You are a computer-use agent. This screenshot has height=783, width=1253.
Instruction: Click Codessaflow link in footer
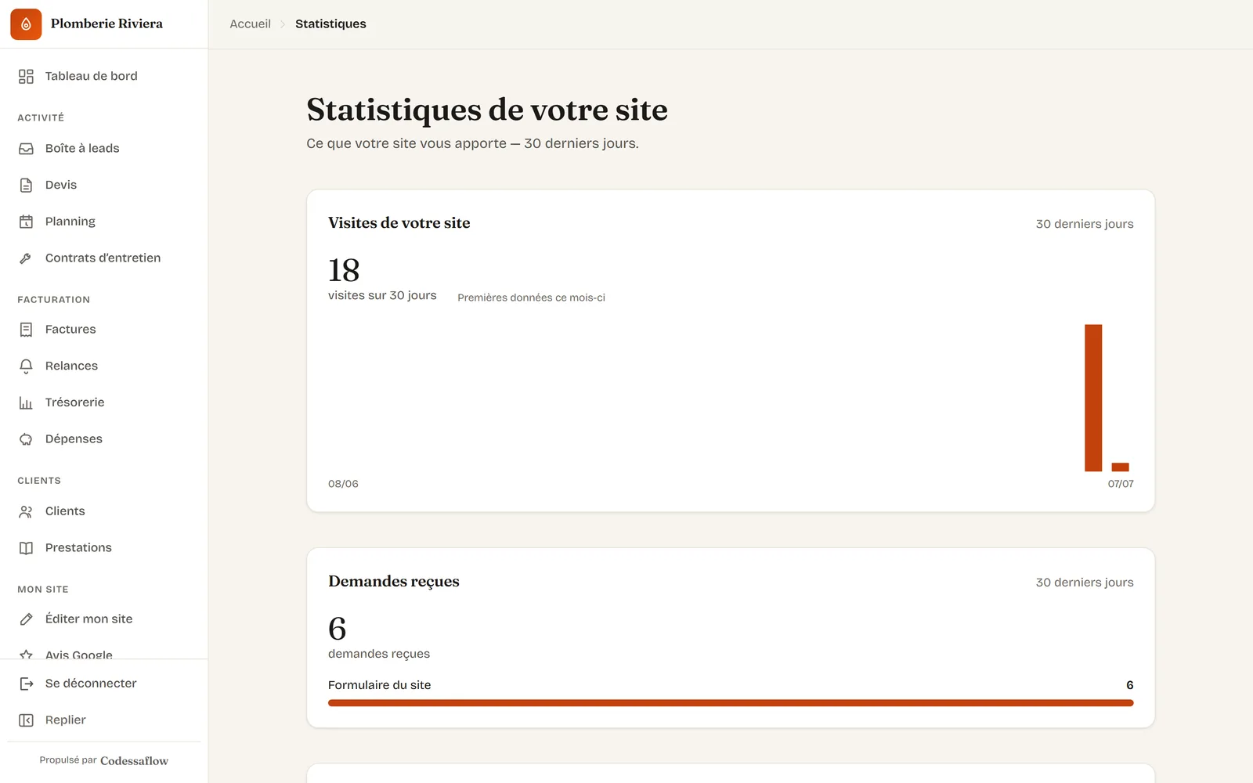[x=134, y=761]
